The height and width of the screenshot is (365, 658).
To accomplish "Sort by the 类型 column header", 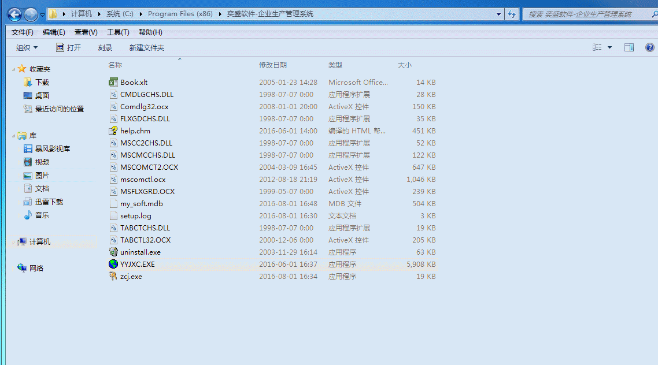I will click(335, 65).
